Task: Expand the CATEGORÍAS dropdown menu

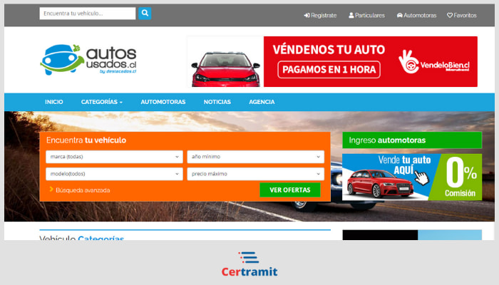Action: click(x=102, y=102)
